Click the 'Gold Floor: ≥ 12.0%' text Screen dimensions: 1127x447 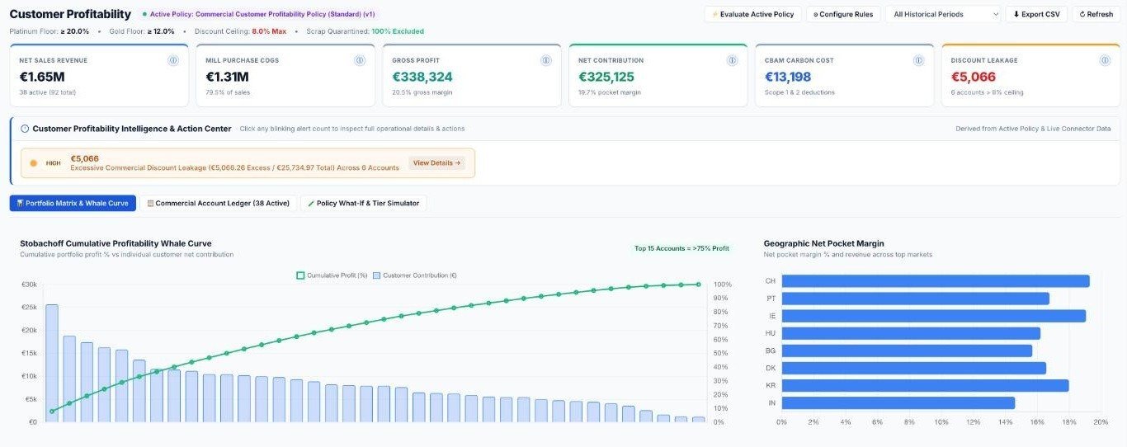[x=143, y=31]
